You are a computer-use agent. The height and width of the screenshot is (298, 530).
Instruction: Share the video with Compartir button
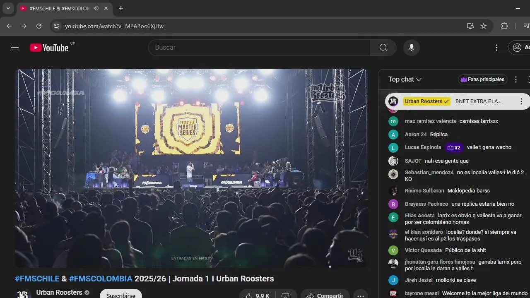(x=325, y=296)
